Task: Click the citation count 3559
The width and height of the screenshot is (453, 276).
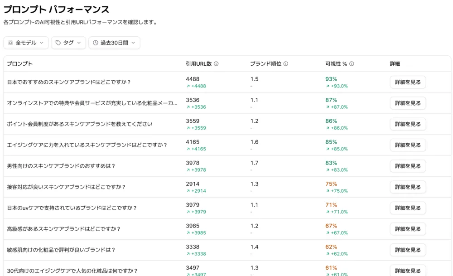Action: [193, 121]
